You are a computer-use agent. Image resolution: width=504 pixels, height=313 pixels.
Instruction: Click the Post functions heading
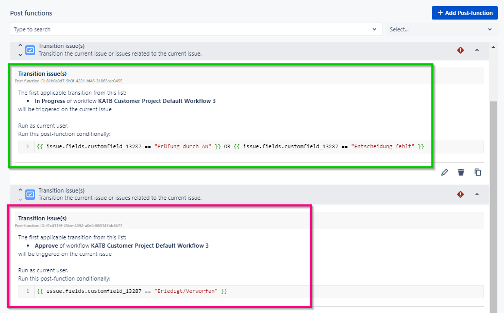coord(32,13)
